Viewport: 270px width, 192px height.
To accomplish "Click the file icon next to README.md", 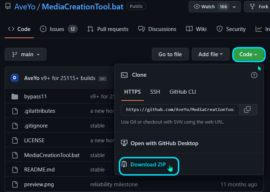I will (x=15, y=170).
